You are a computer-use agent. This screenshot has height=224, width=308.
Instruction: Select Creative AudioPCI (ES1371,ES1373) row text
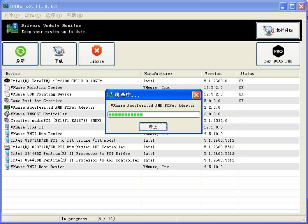[x=56, y=120]
